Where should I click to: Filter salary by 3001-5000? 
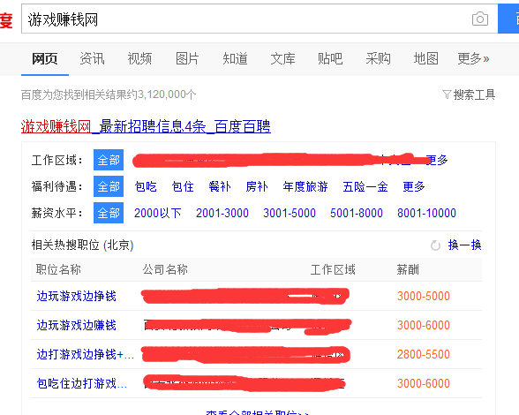(290, 213)
